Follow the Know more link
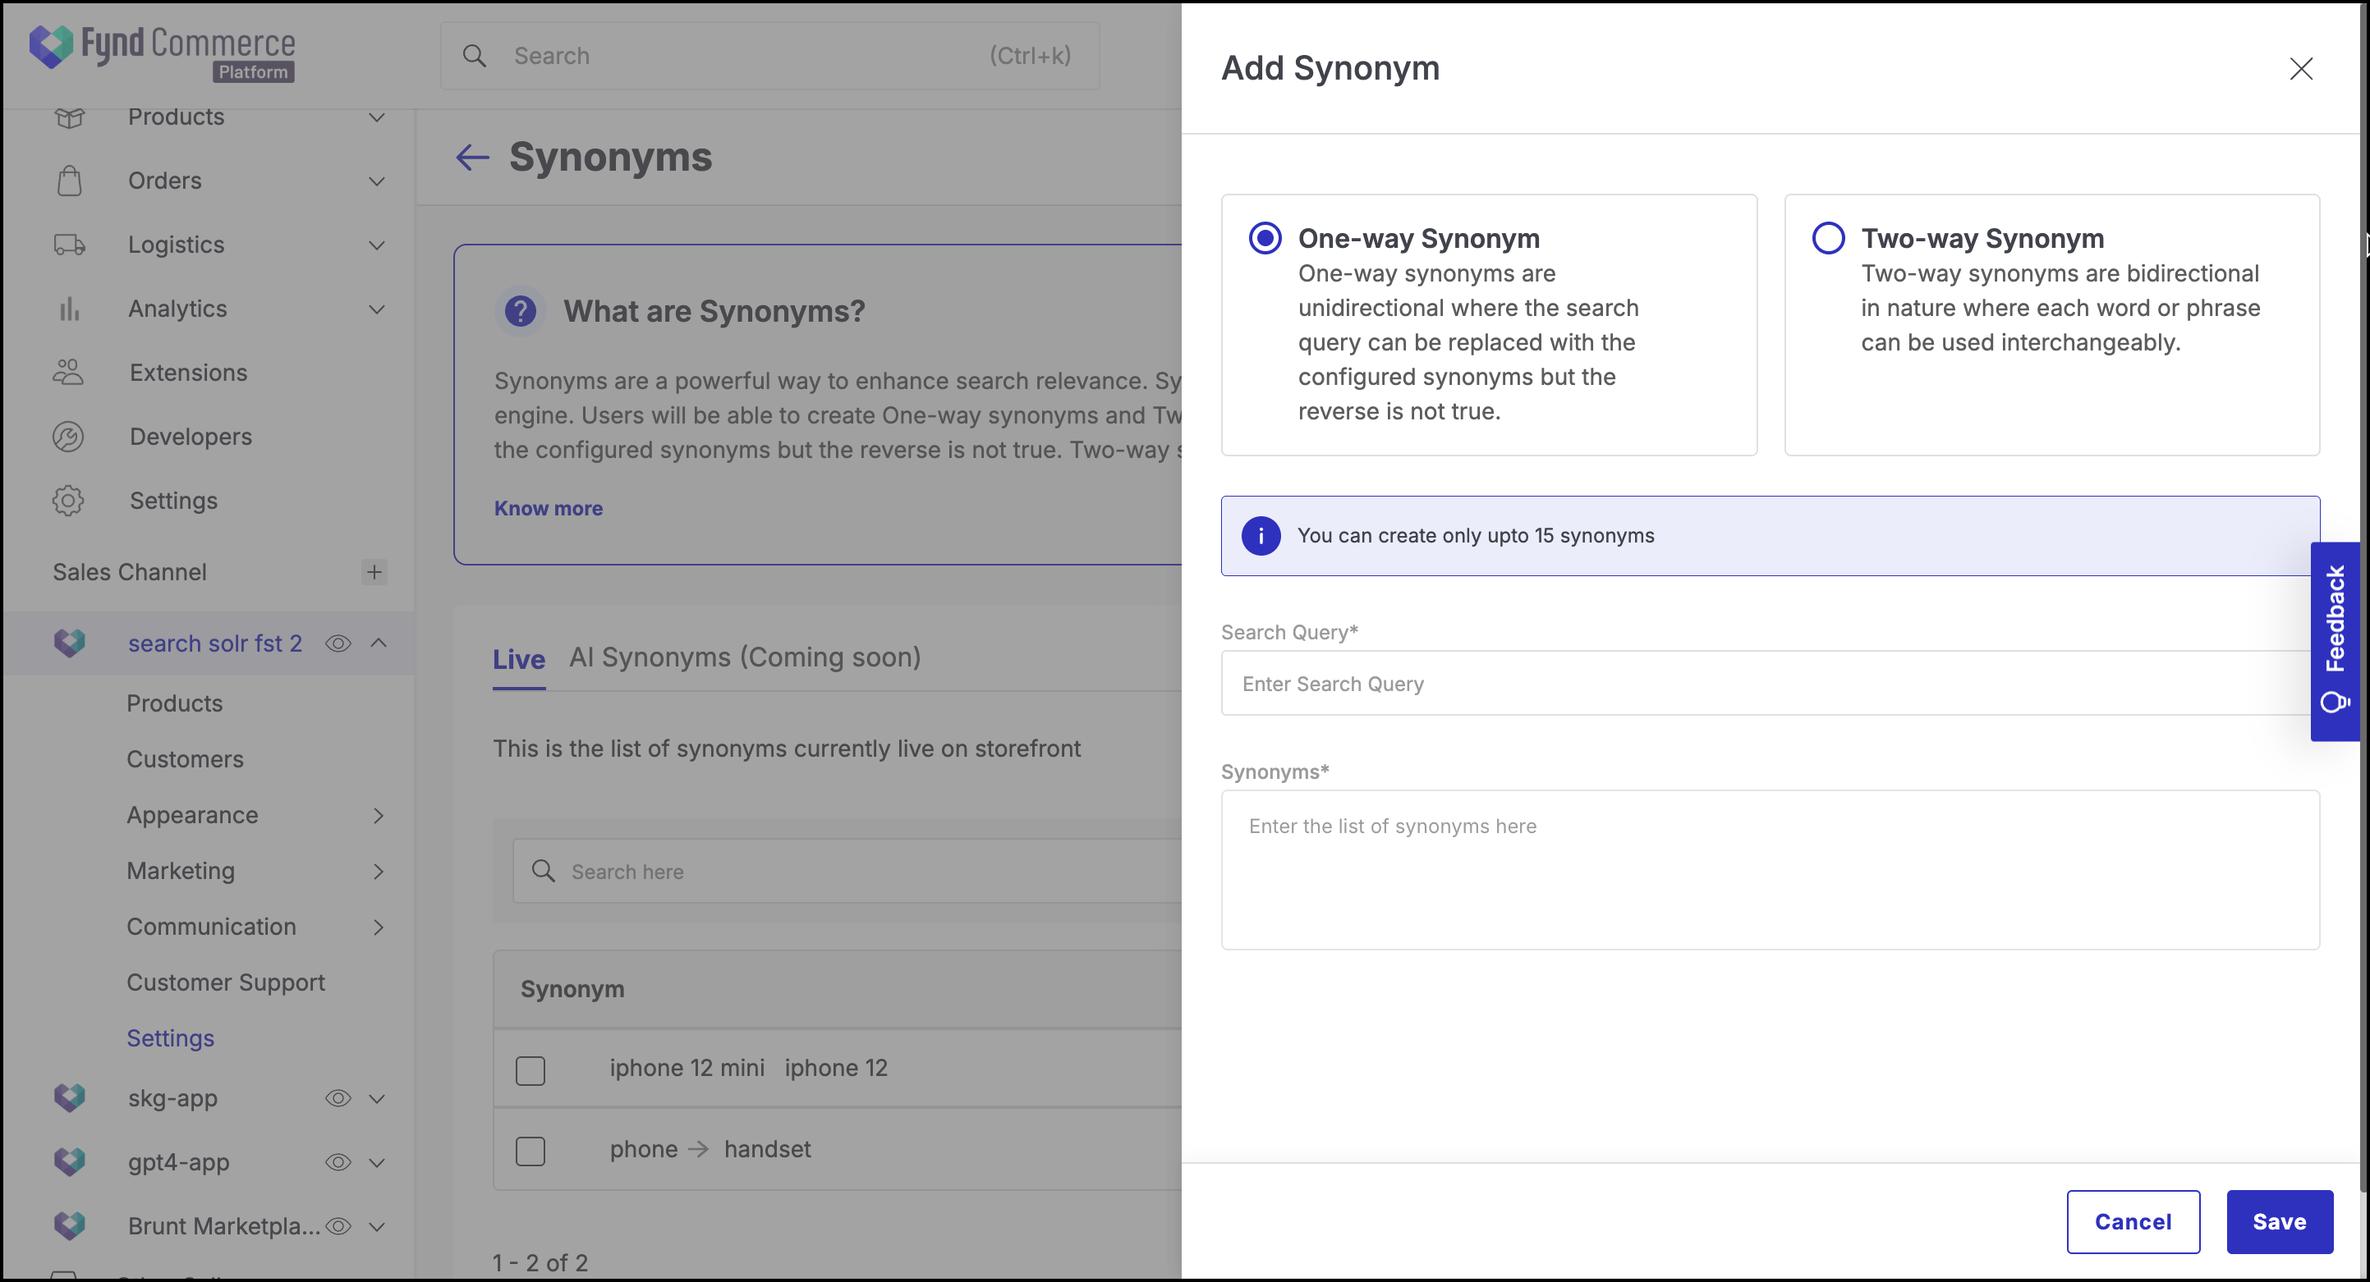 549,509
